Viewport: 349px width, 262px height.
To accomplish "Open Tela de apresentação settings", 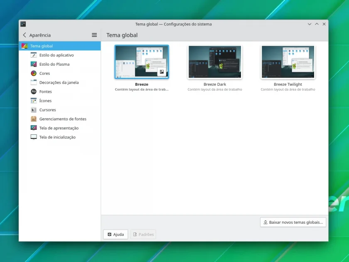I will coord(60,128).
